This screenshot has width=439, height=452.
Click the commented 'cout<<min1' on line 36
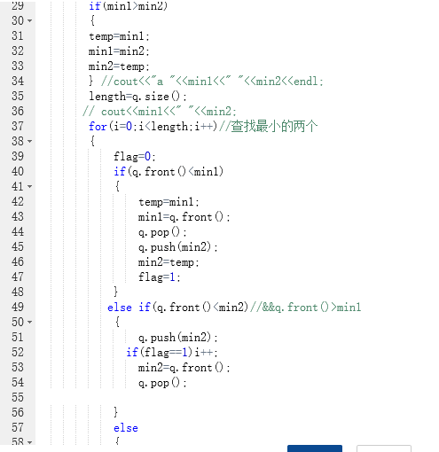click(160, 112)
